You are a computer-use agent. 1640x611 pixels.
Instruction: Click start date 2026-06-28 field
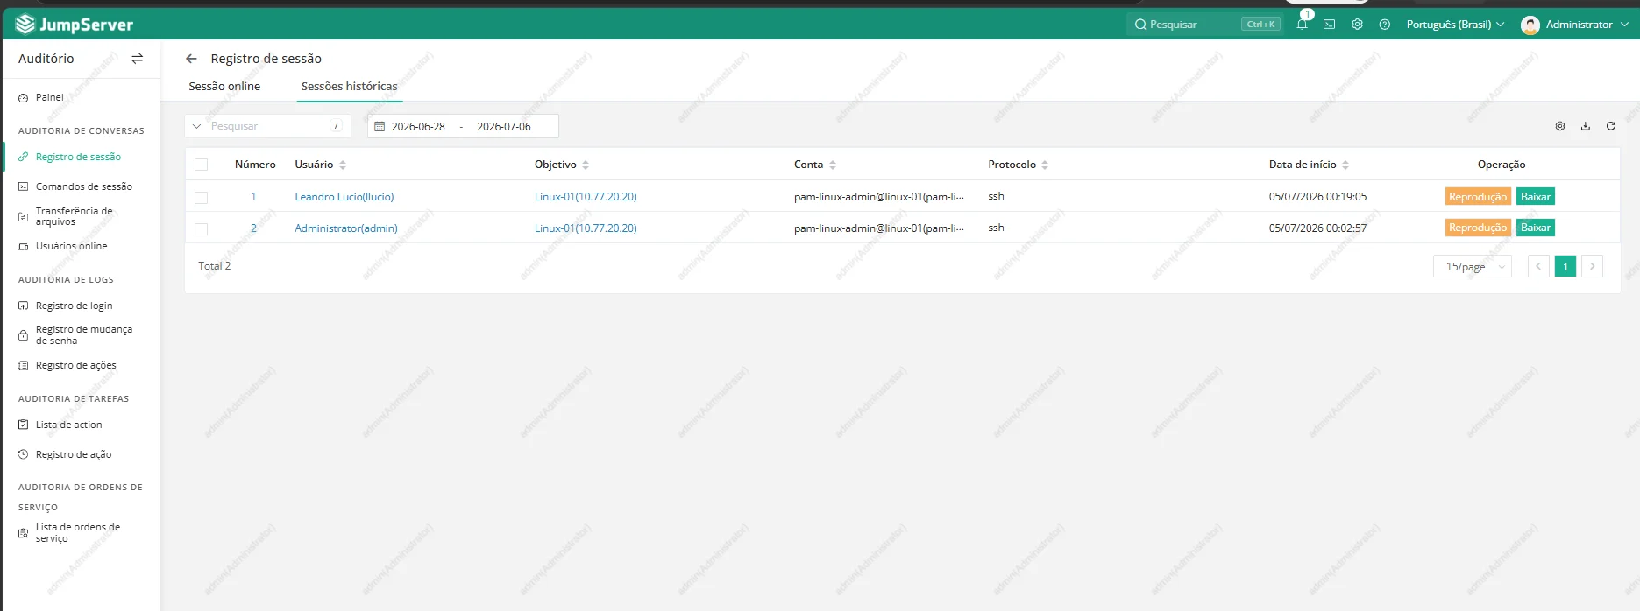click(x=418, y=127)
